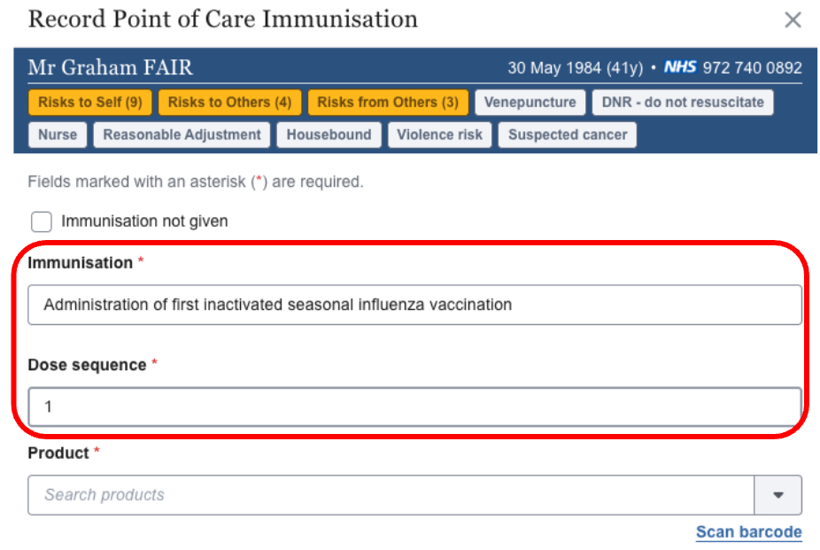Click the Venepuncture tag
Screen dimensions: 820x550
coord(530,102)
